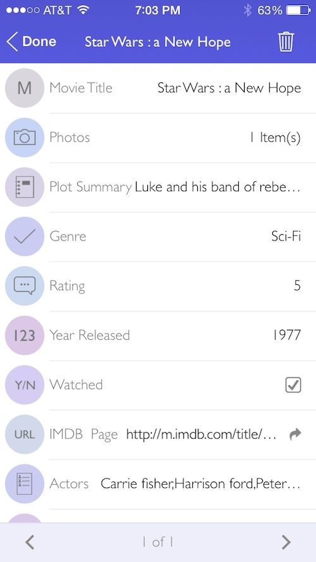Tap the 123 Year Released icon
316x562 pixels.
(25, 335)
